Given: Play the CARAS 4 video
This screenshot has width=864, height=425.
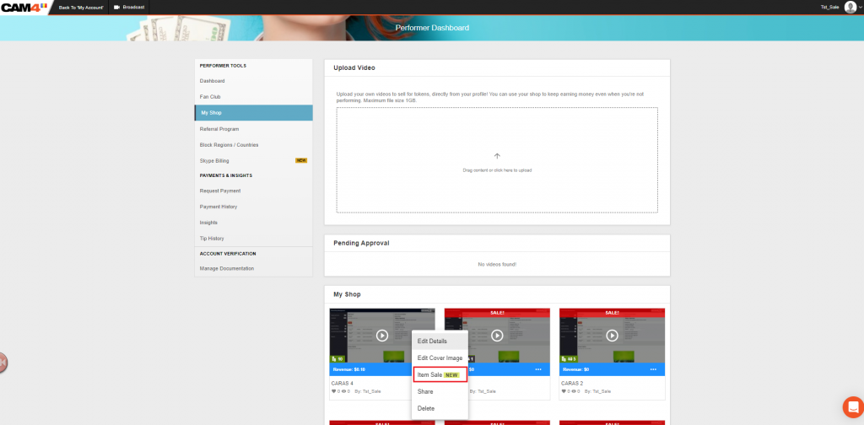Looking at the screenshot, I should tap(382, 335).
